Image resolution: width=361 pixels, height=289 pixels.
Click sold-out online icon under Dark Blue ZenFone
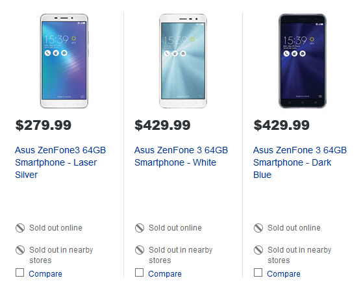[x=258, y=228]
